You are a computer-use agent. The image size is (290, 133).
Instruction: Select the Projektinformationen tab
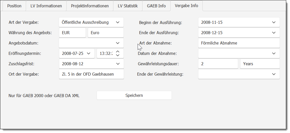(x=90, y=6)
